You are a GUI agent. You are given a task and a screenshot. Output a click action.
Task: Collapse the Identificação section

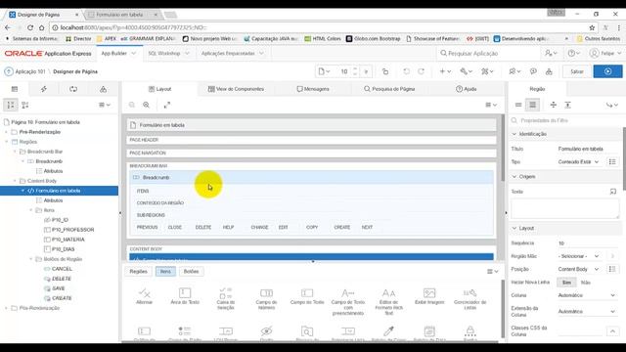(514, 134)
